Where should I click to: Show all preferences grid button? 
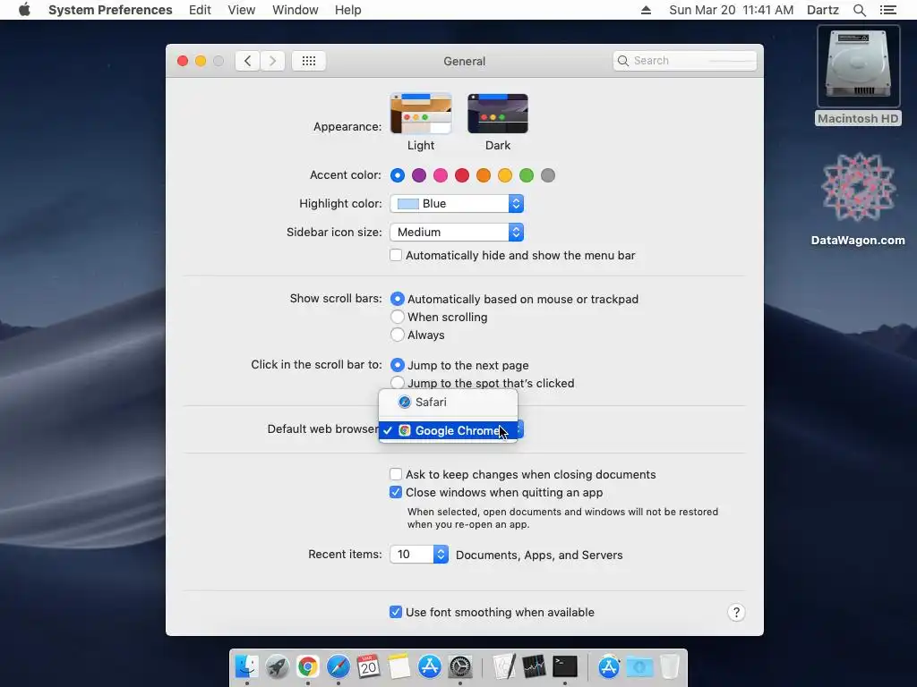(309, 61)
